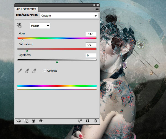Open the Master channel dropdown

40,26
